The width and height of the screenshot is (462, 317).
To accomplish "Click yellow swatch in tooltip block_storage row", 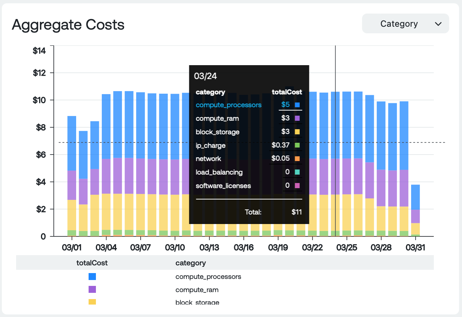I will (297, 132).
